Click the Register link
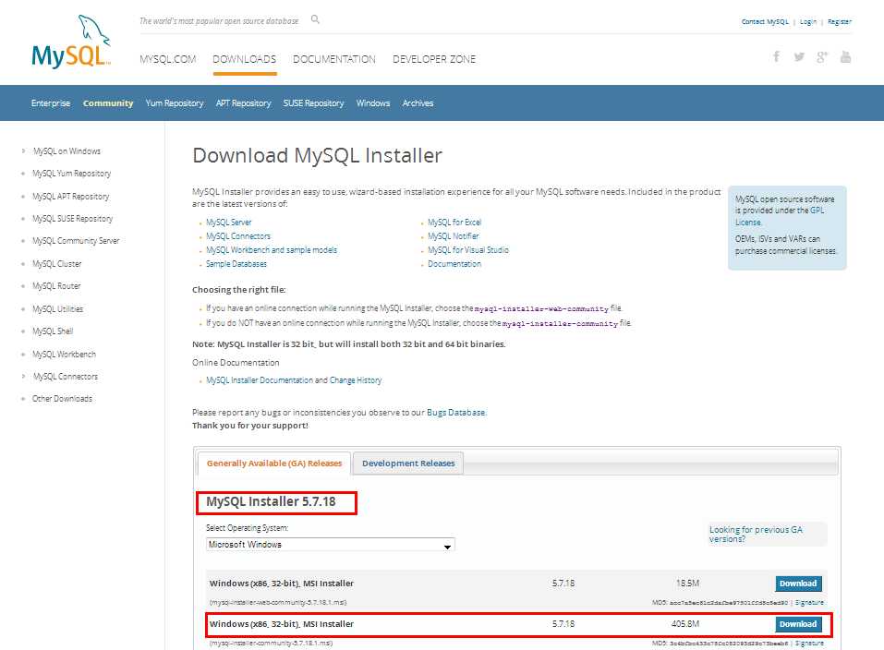 840,22
